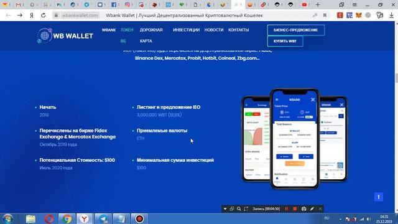Click the WB WALLET logo
The height and width of the screenshot is (224, 398).
[x=65, y=35]
